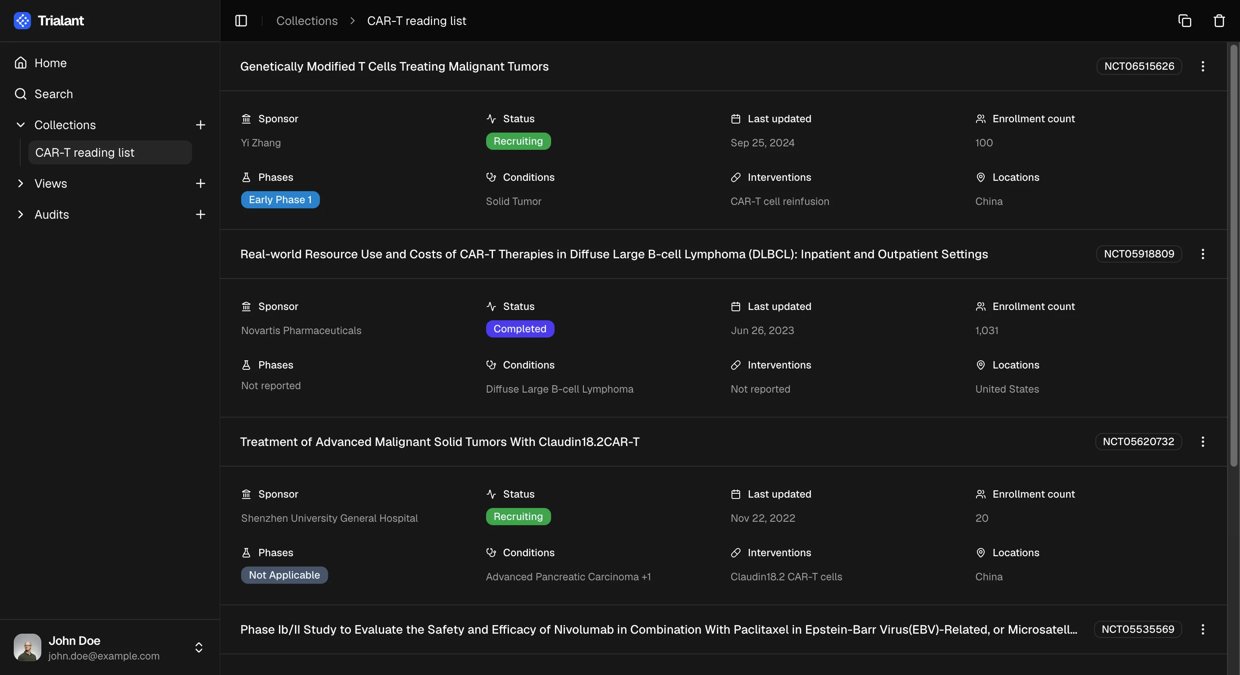Open more options for NCT05620732
Image resolution: width=1240 pixels, height=675 pixels.
[1203, 442]
